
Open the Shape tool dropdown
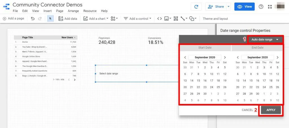point(193,19)
